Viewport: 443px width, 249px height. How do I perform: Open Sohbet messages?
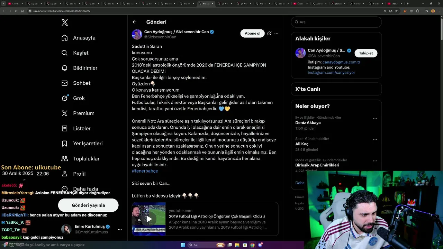click(x=76, y=83)
